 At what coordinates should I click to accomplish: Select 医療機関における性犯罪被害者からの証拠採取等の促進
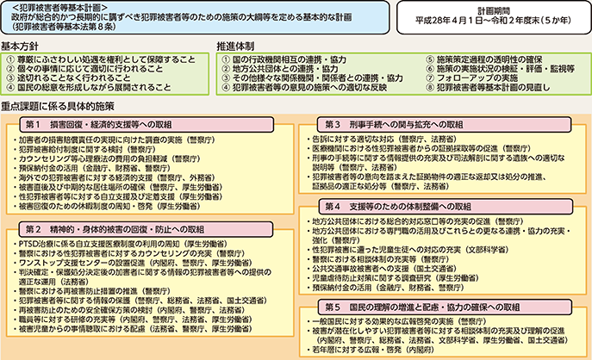tap(419, 148)
